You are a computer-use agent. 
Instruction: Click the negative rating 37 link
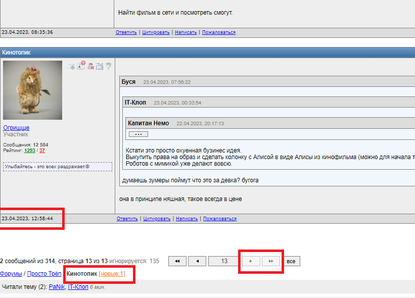coord(42,151)
